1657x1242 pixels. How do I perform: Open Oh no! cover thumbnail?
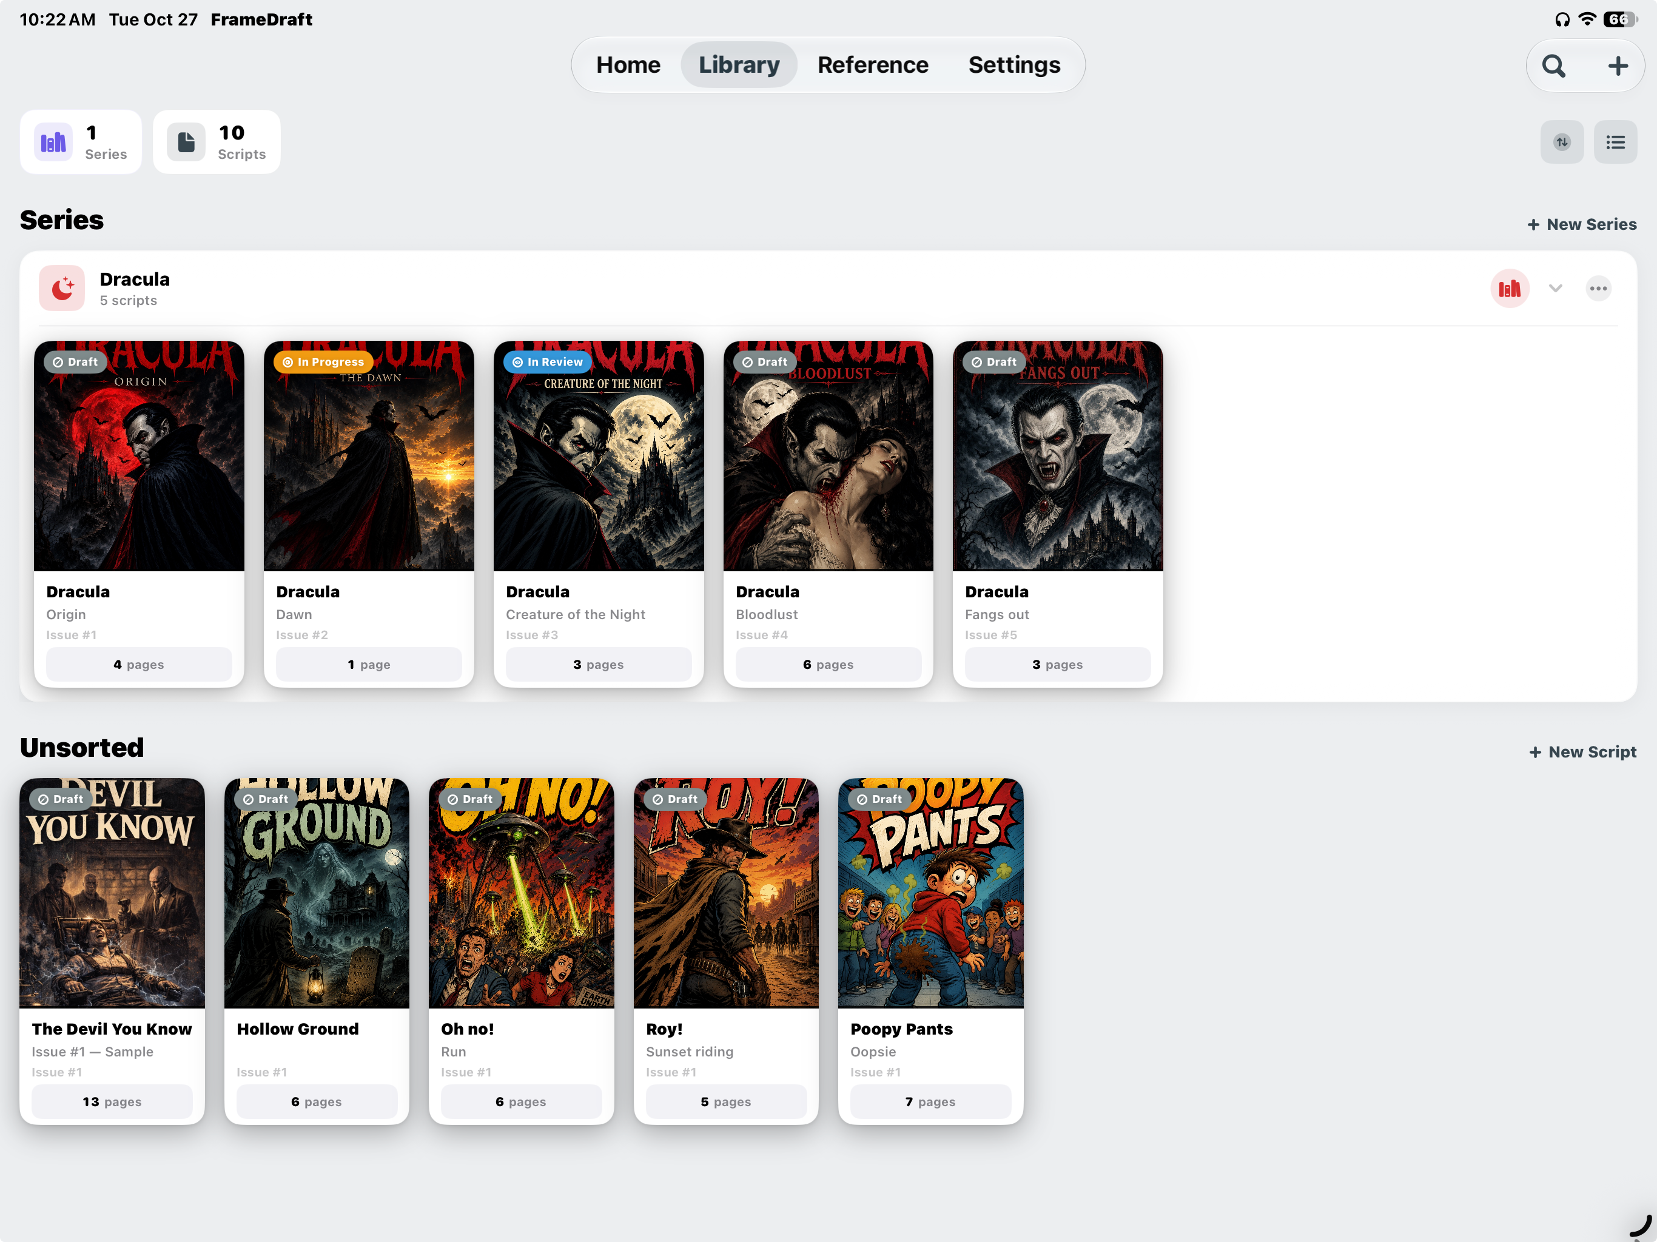click(x=522, y=893)
